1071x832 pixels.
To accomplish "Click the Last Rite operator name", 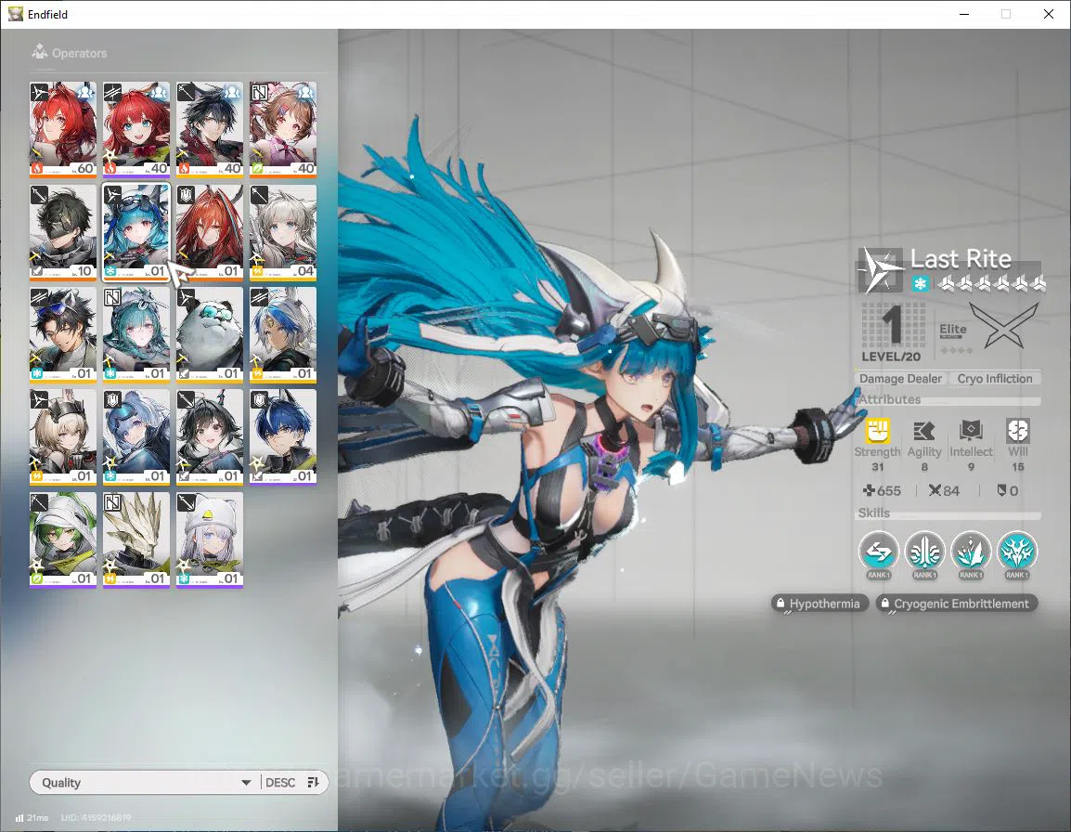I will pos(961,259).
